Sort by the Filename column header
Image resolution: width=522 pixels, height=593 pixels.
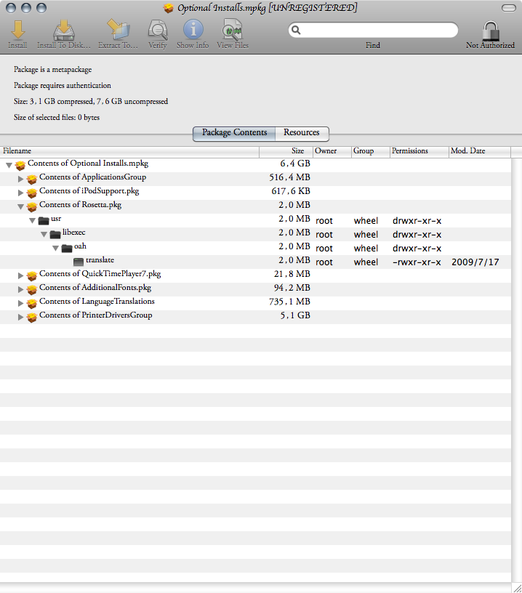(x=129, y=151)
